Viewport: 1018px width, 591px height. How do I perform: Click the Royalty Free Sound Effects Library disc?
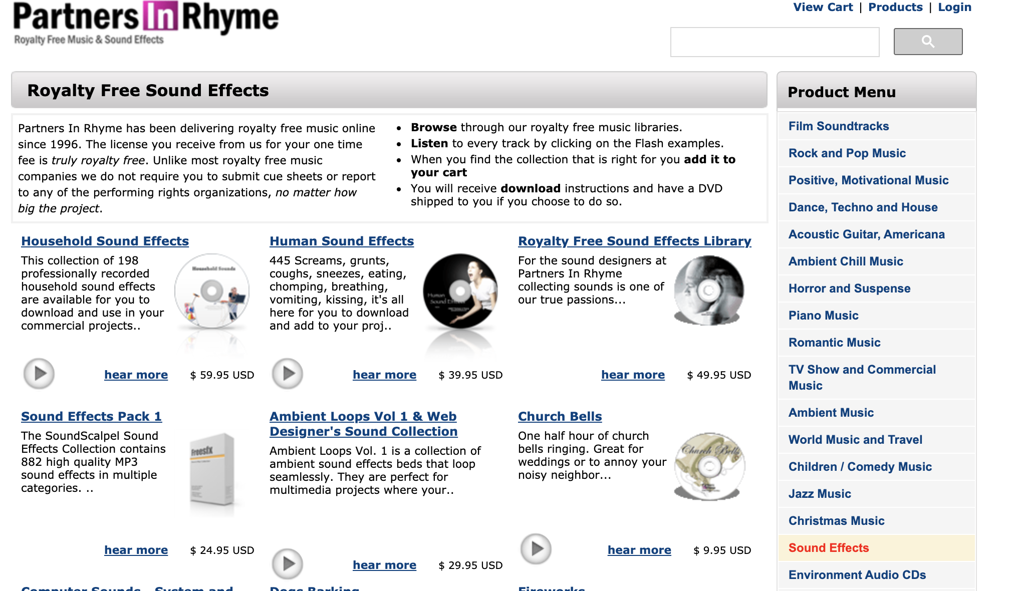tap(709, 290)
